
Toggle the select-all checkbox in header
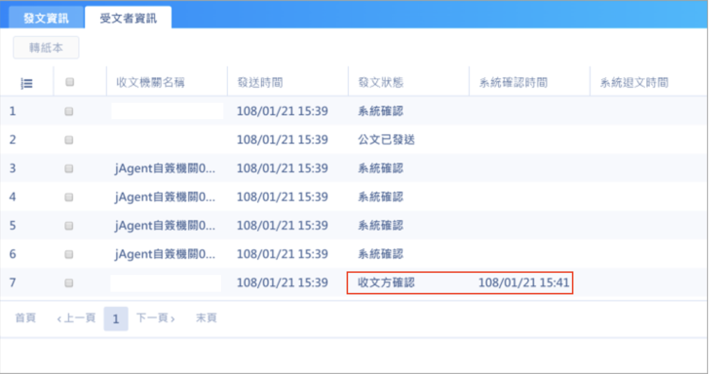click(x=69, y=82)
